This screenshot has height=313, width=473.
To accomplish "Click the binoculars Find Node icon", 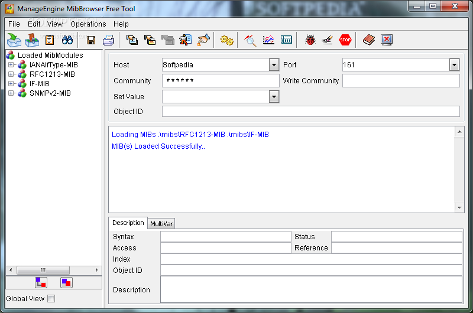I will coord(67,40).
